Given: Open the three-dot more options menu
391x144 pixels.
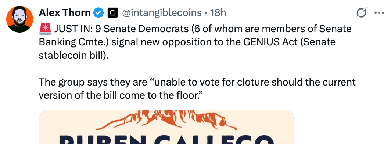Looking at the screenshot, I should point(380,13).
